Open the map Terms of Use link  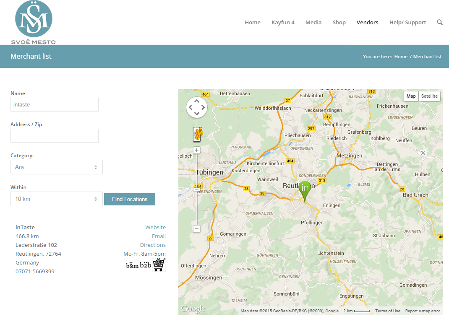[388, 311]
